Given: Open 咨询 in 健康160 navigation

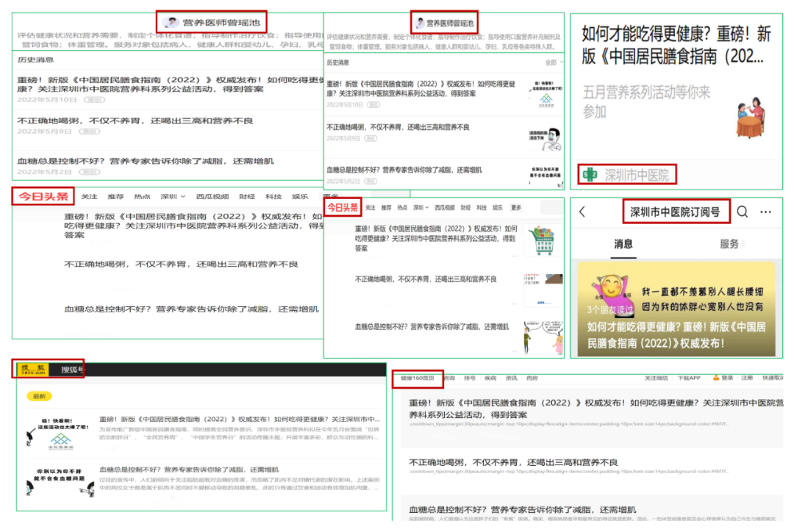Looking at the screenshot, I should pyautogui.click(x=449, y=378).
